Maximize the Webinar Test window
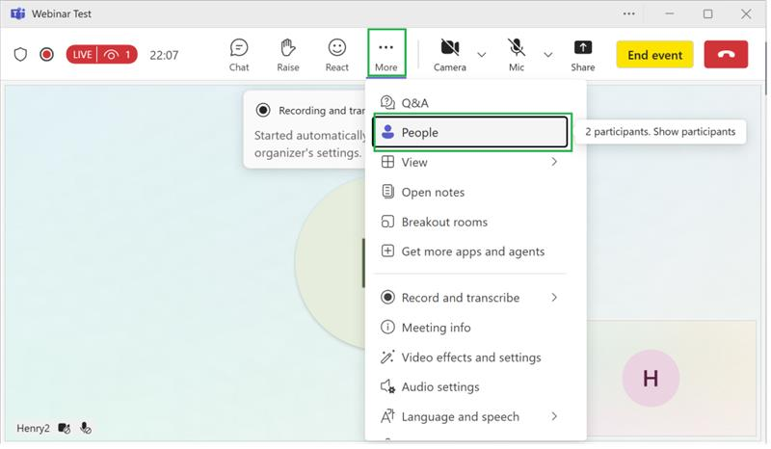 (707, 13)
